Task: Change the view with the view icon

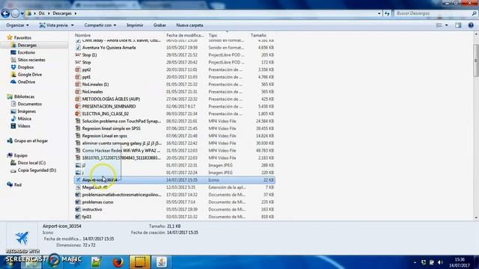Action: [439, 25]
